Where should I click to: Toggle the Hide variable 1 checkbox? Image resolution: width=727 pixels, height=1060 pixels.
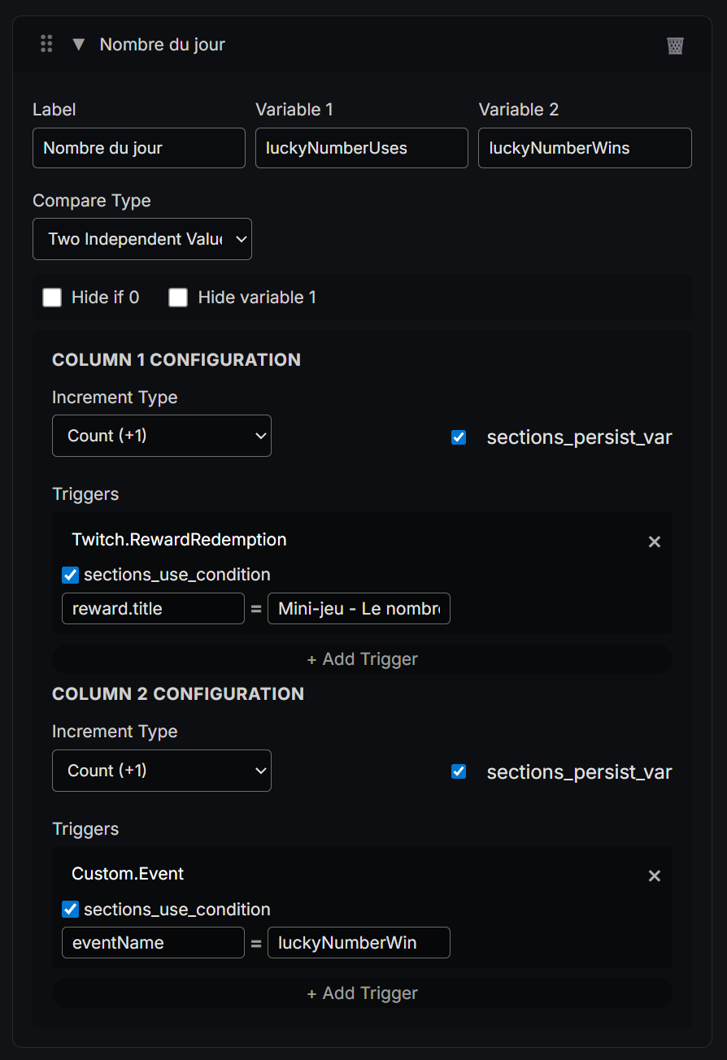pos(178,298)
